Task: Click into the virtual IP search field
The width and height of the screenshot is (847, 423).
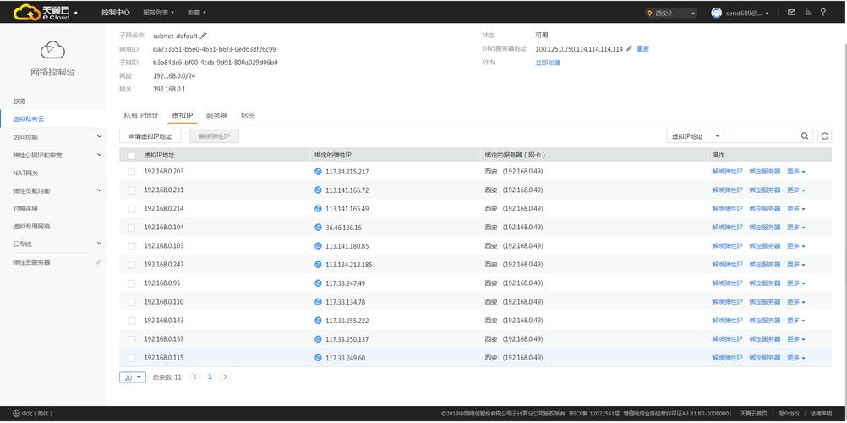Action: 761,136
